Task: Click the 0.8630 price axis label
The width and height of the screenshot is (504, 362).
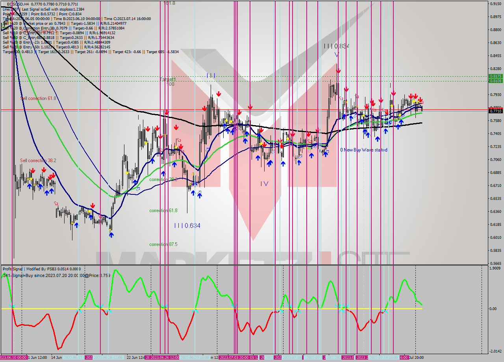Action: coord(495,42)
